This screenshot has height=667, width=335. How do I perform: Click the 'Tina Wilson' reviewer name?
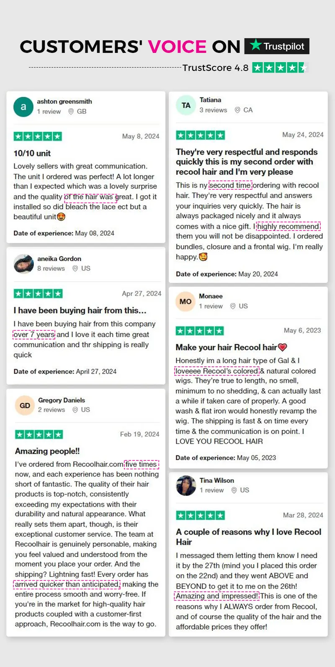[217, 480]
